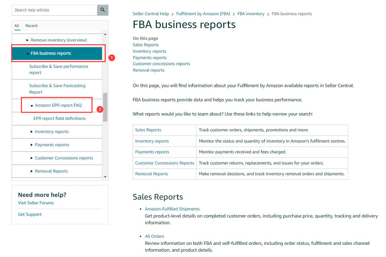
Task: Open Payments reports link in the table
Action: [x=152, y=152]
